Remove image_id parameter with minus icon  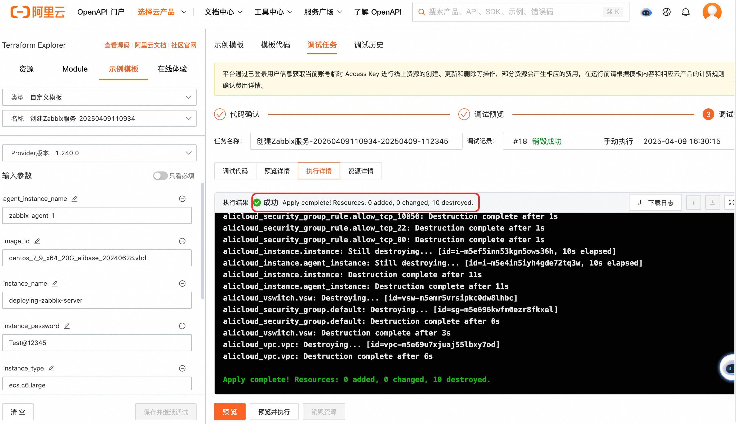[182, 241]
